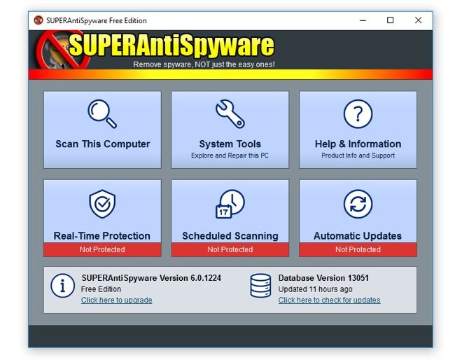Viewport: 455px width, 360px height.
Task: Click the window title SUPERAntiSpyware Free Edition
Action: [97, 20]
